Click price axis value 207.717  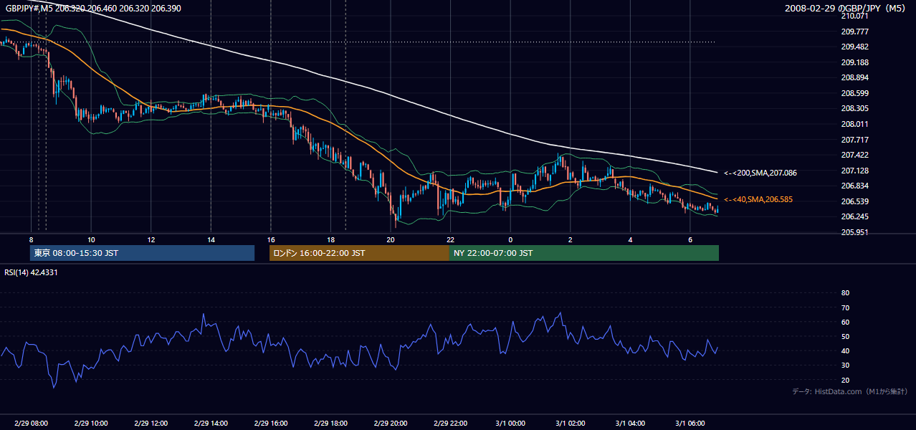tap(854, 140)
